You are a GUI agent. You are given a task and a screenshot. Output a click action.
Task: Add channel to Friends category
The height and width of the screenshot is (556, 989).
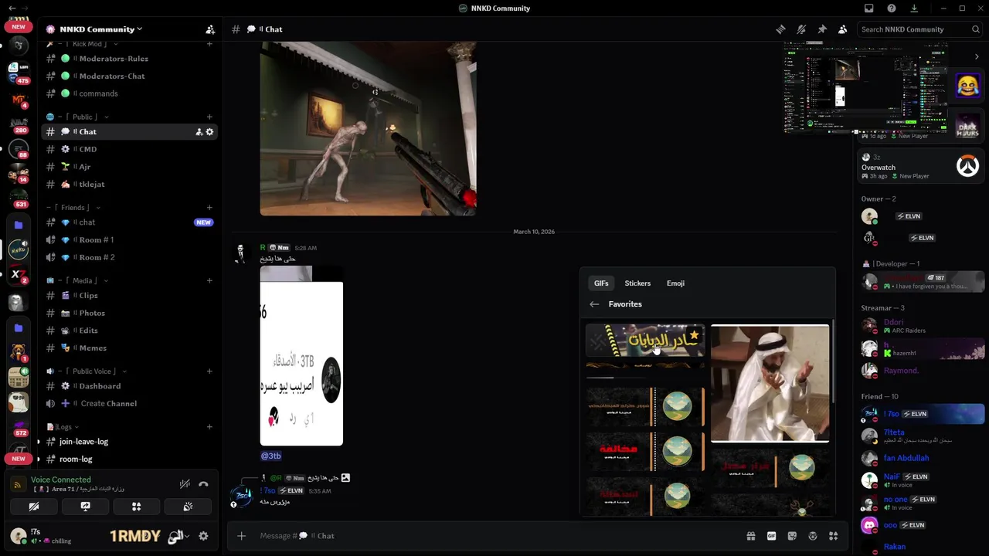[209, 208]
